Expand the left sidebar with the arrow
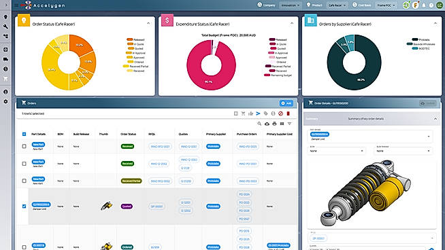 tap(5, 5)
